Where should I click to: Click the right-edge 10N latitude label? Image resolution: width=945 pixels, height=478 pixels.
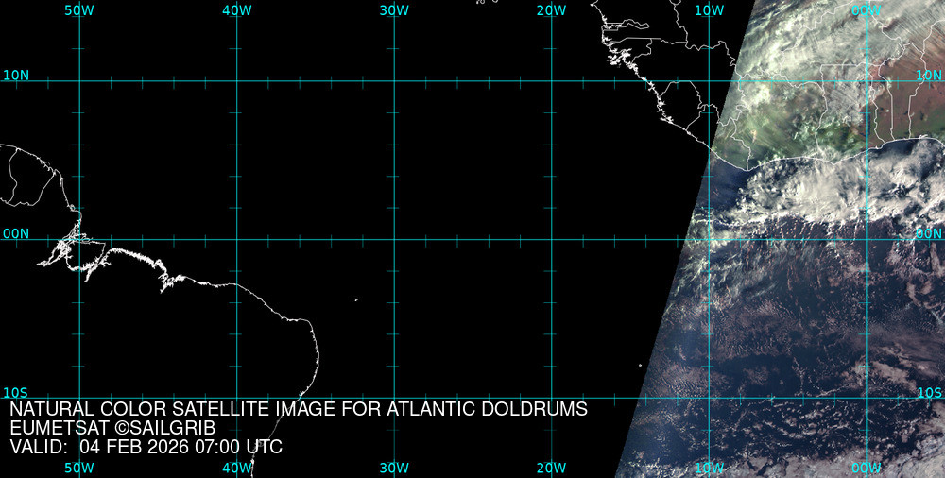tap(929, 75)
